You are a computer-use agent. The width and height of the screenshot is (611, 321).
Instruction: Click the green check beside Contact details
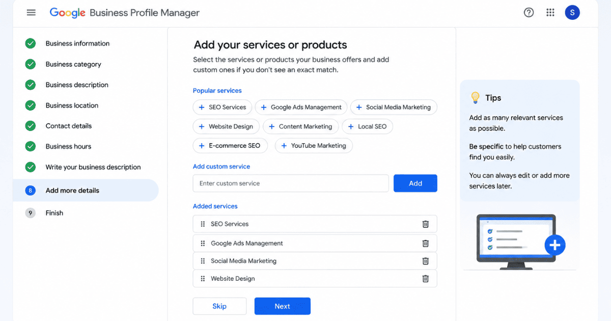pyautogui.click(x=31, y=126)
